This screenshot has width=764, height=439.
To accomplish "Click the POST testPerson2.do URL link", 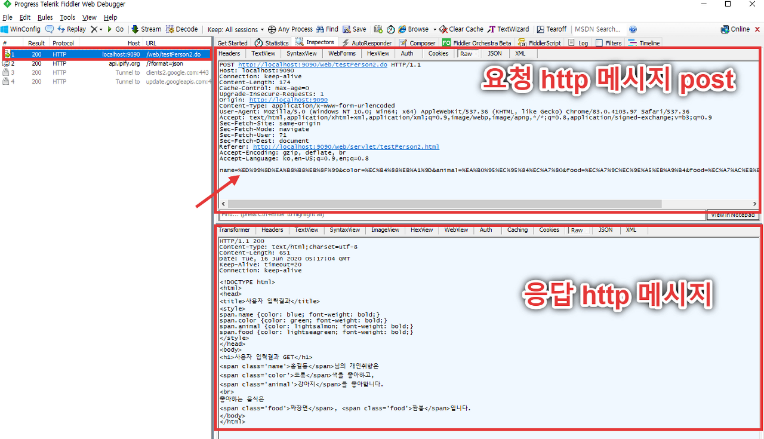I will (x=313, y=65).
